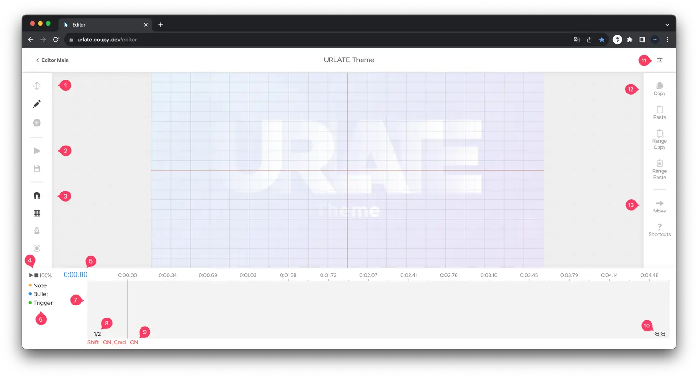Open the settings sliders panel top right
698x378 pixels.
[x=659, y=60]
